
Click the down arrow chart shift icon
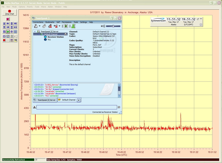4,24
